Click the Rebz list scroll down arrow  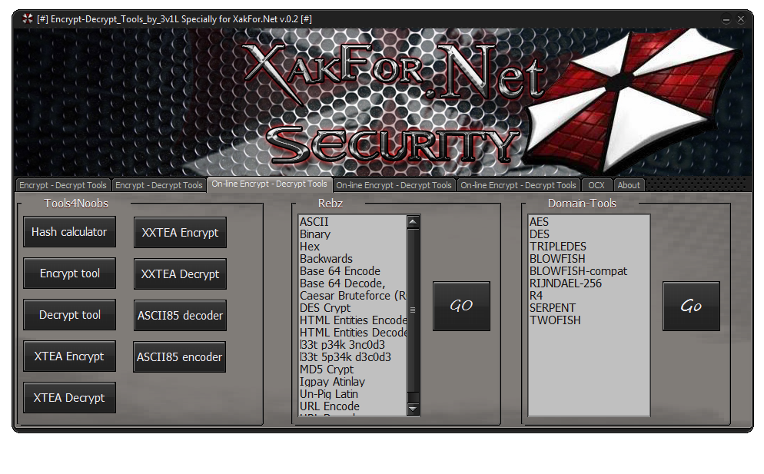coord(413,409)
